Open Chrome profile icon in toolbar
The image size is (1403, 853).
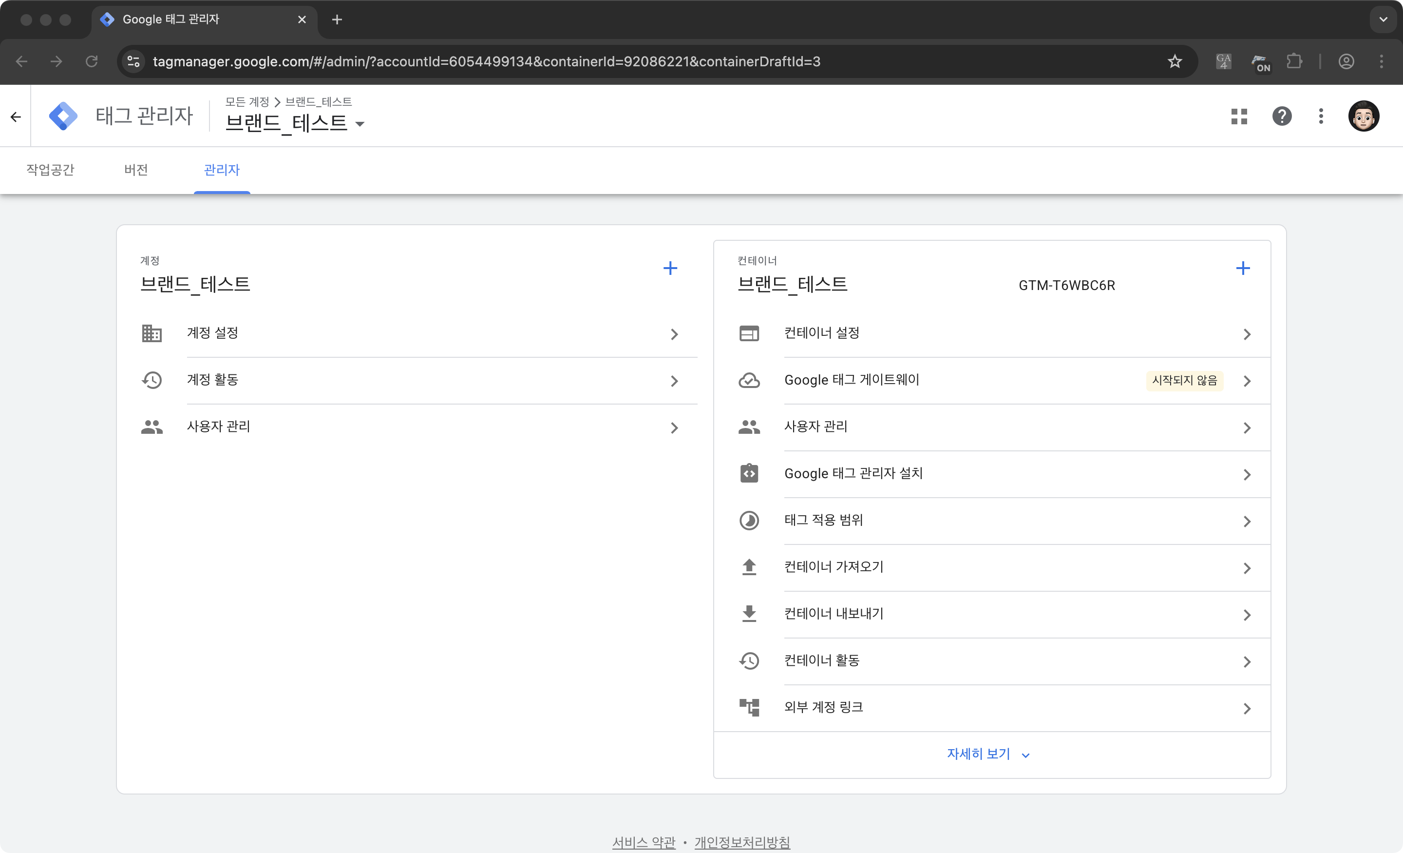click(x=1346, y=61)
